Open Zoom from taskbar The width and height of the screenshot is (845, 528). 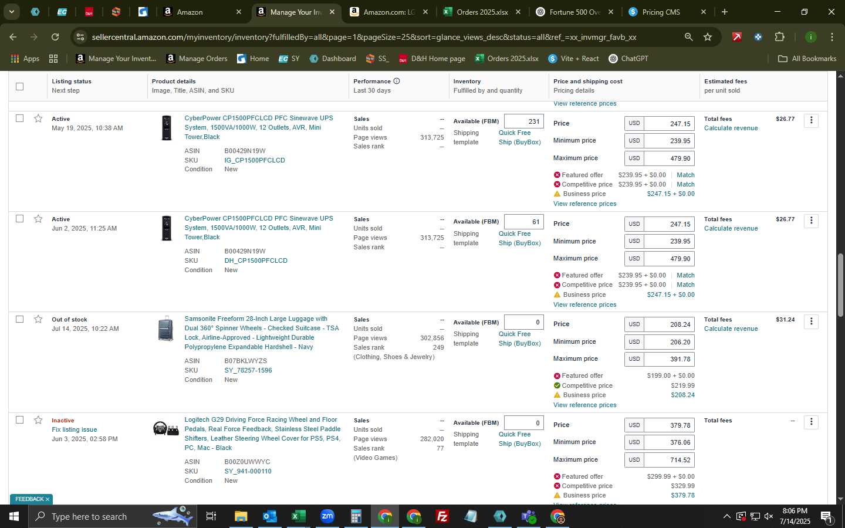coord(327,516)
